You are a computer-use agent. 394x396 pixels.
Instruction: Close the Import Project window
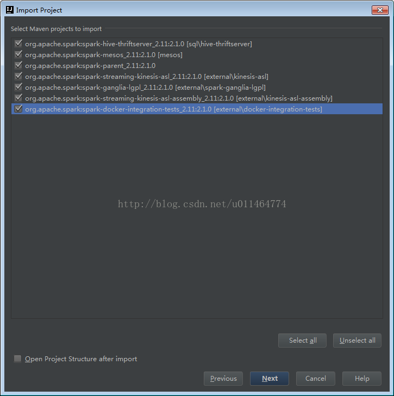pyautogui.click(x=380, y=10)
